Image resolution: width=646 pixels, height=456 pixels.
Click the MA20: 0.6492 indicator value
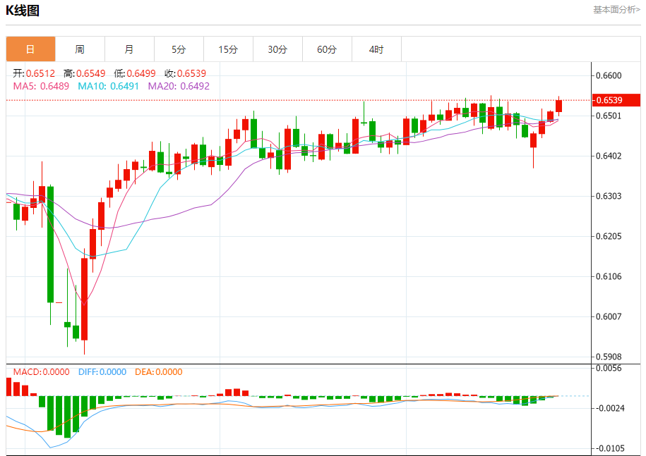pos(179,86)
